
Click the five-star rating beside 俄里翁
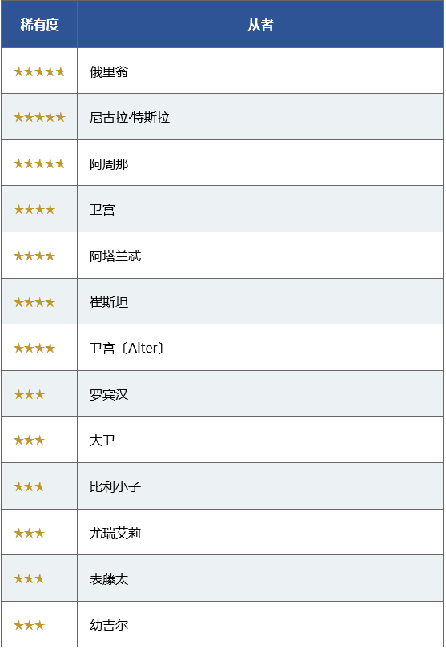coord(40,71)
